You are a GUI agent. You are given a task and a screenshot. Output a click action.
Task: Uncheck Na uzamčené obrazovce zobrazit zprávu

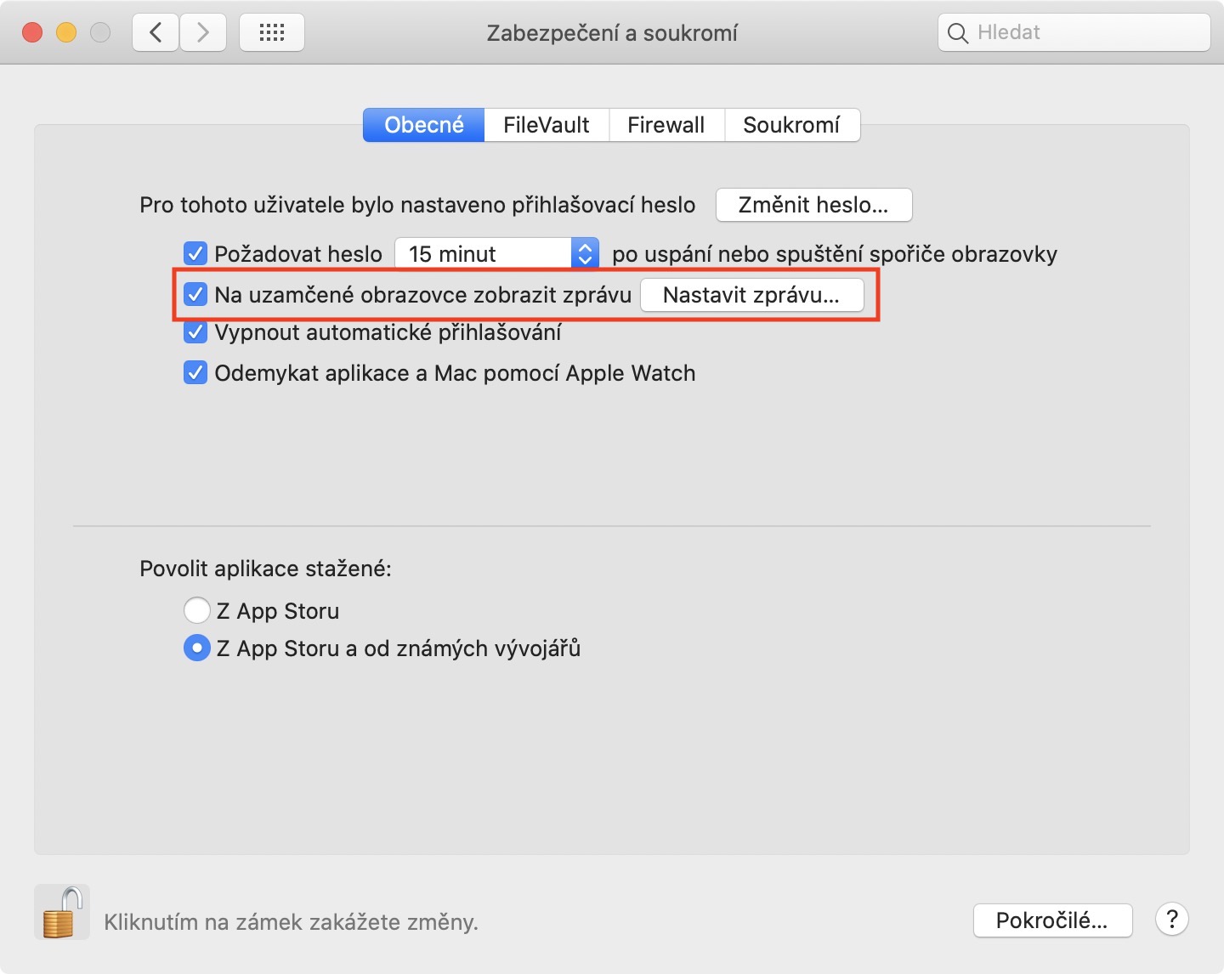(195, 294)
